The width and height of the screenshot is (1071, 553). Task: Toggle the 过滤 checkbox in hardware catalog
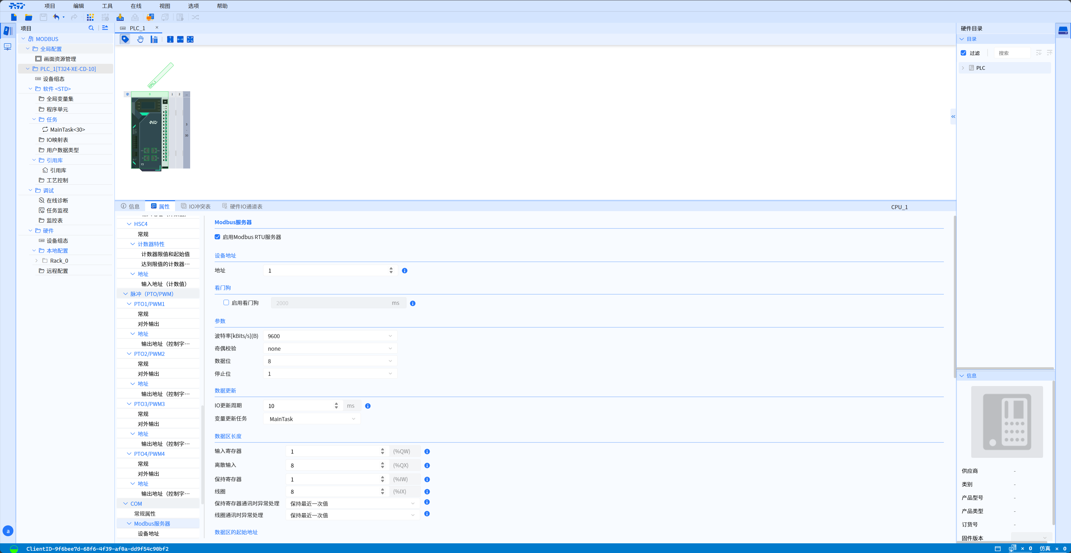pos(963,53)
